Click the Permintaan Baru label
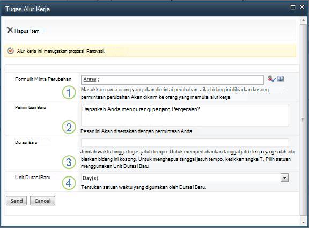The width and height of the screenshot is (309, 228). pos(31,107)
